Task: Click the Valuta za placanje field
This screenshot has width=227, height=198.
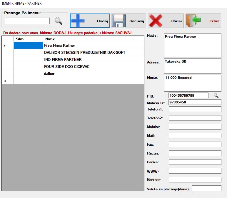Action: [206, 188]
